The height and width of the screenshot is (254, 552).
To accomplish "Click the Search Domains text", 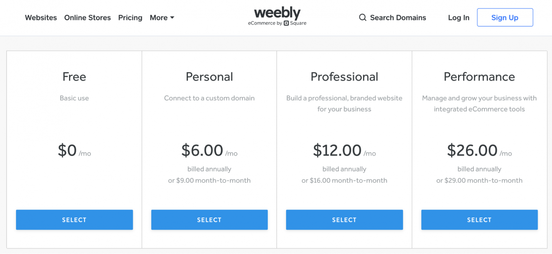I will 398,18.
